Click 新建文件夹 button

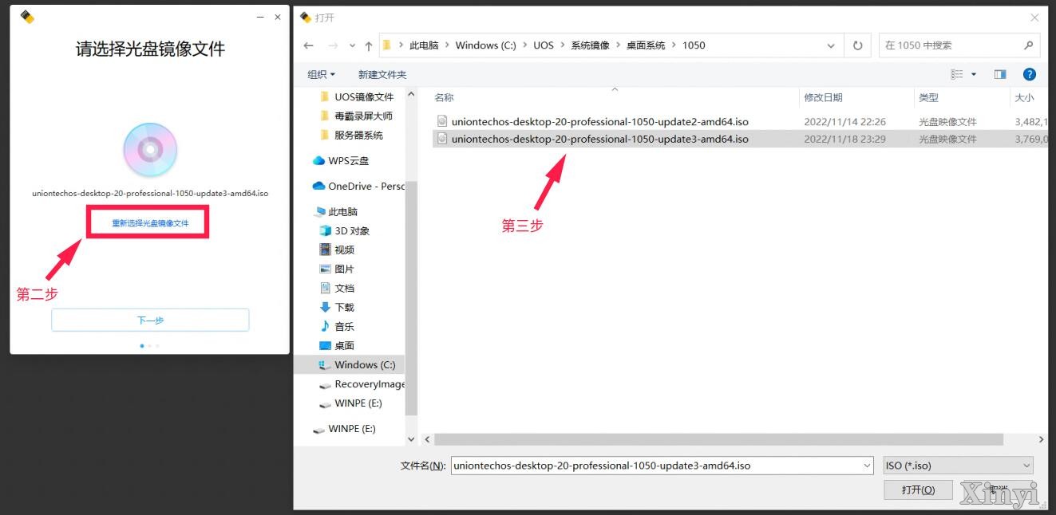pyautogui.click(x=382, y=74)
